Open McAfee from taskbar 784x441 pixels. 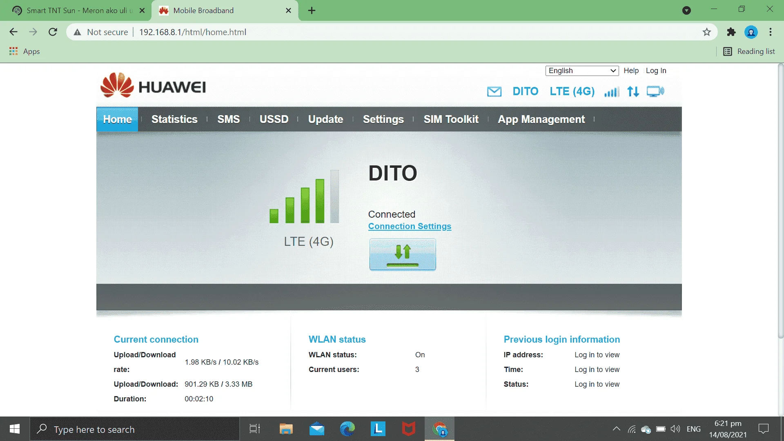click(x=409, y=429)
